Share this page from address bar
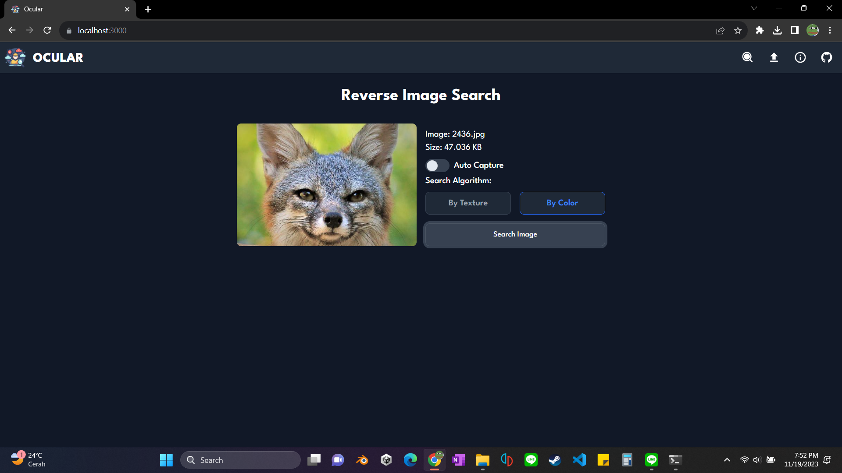The width and height of the screenshot is (842, 473). (720, 31)
